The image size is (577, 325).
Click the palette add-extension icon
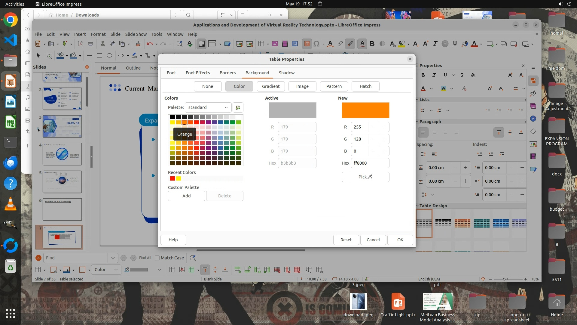tap(238, 107)
